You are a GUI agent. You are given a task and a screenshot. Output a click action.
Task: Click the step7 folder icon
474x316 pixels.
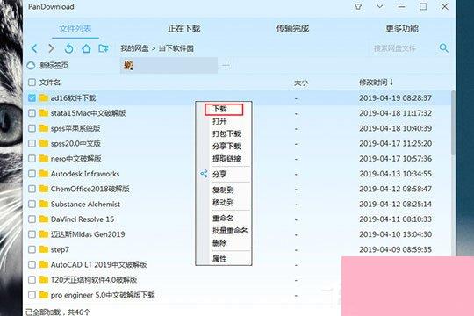click(x=44, y=249)
